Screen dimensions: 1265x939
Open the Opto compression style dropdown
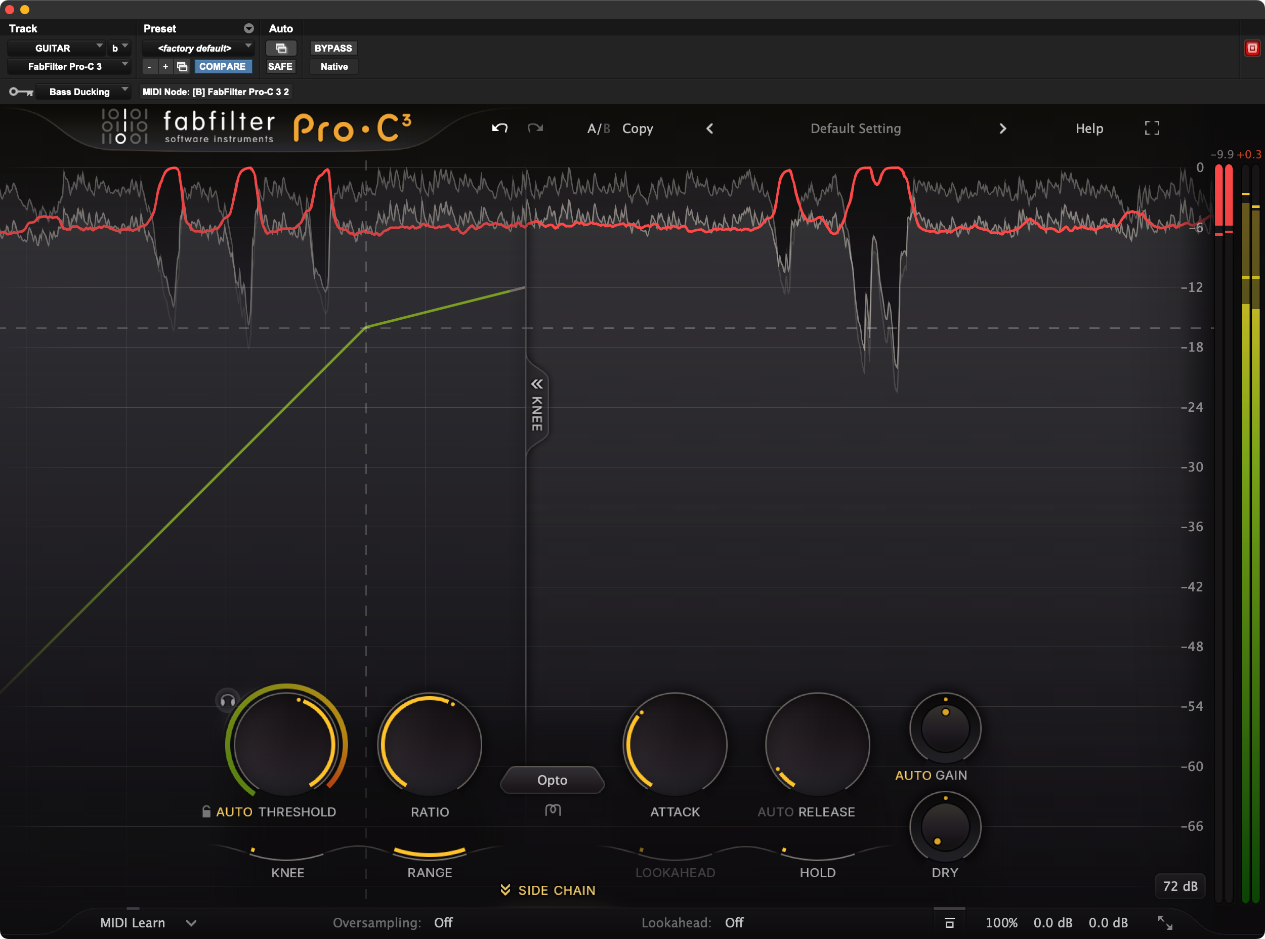(x=552, y=780)
